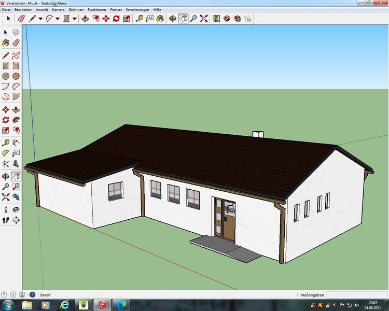Open the Bearbeiten menu
This screenshot has width=389, height=311.
(23, 10)
